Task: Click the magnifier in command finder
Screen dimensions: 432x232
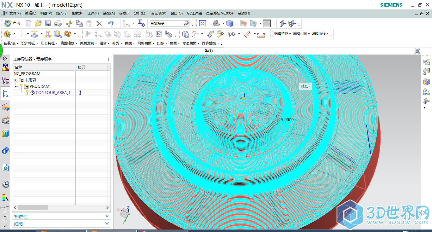Action: [x=186, y=23]
